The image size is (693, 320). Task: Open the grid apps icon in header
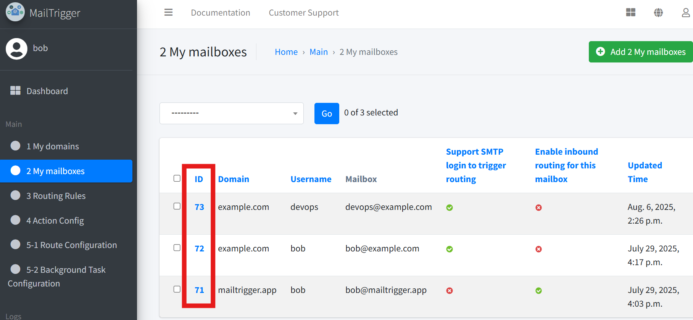[x=630, y=13]
